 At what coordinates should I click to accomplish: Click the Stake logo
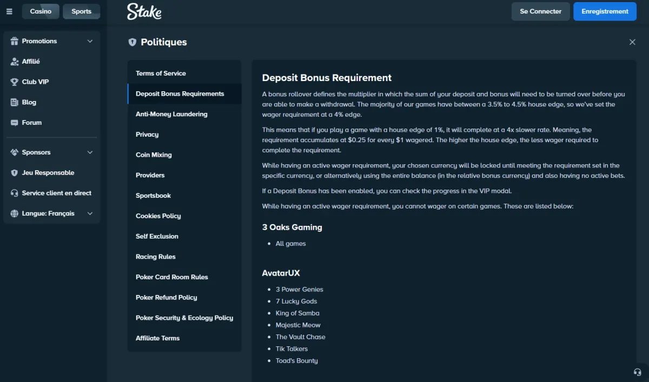pyautogui.click(x=144, y=11)
